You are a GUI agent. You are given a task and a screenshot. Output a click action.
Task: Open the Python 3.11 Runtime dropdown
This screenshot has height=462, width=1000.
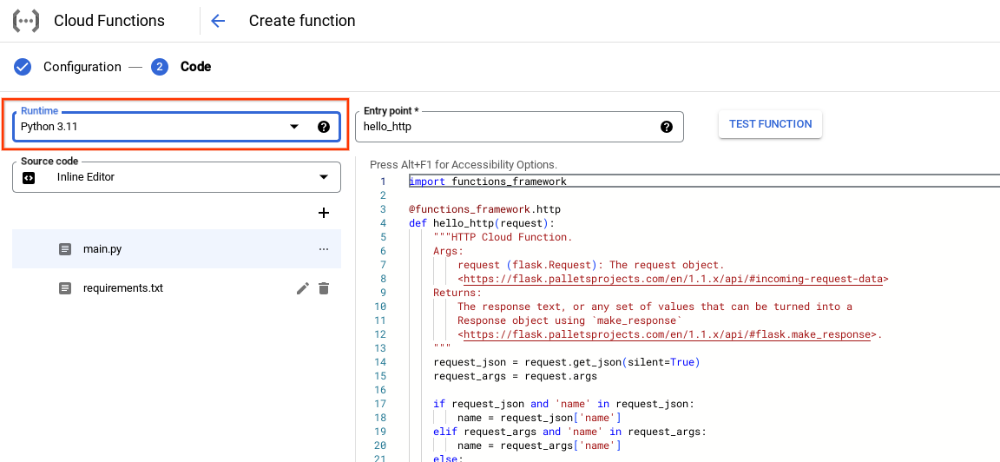point(294,127)
